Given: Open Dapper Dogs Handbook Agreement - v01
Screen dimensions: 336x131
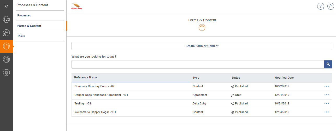Looking at the screenshot, I should click(x=101, y=95).
